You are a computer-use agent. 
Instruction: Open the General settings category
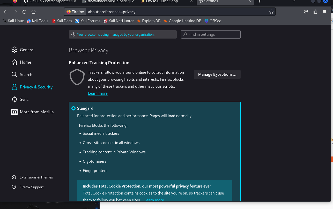coord(23,50)
